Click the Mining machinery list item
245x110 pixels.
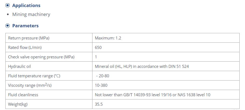coord(31,14)
